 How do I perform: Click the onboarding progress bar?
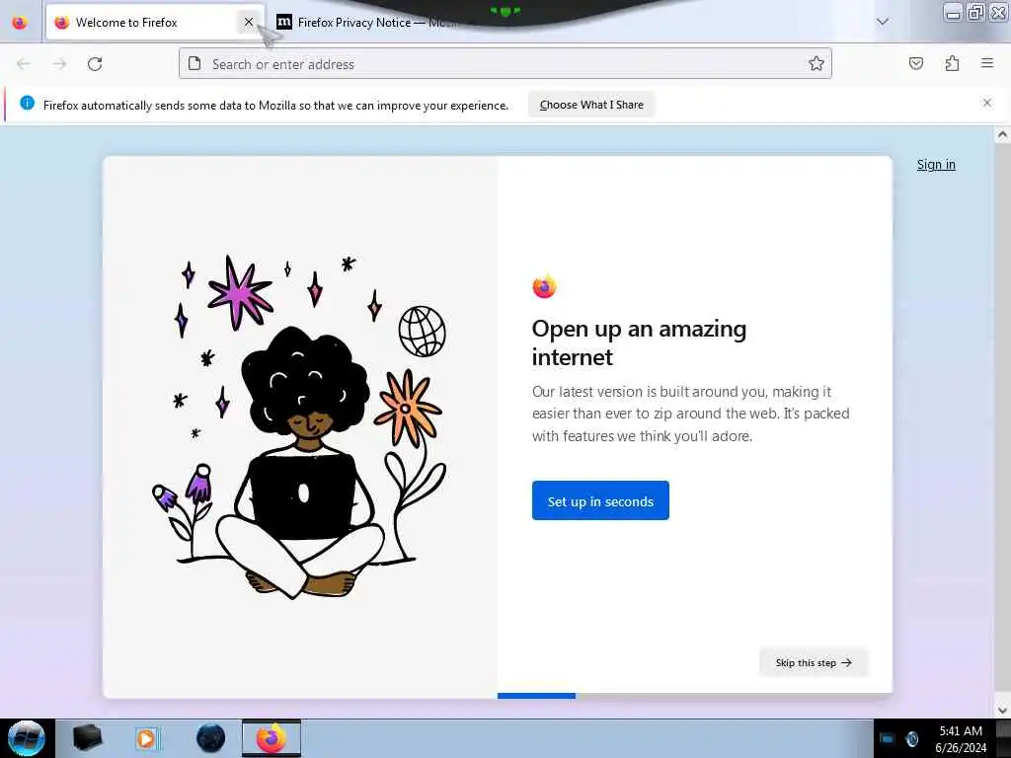(x=694, y=696)
